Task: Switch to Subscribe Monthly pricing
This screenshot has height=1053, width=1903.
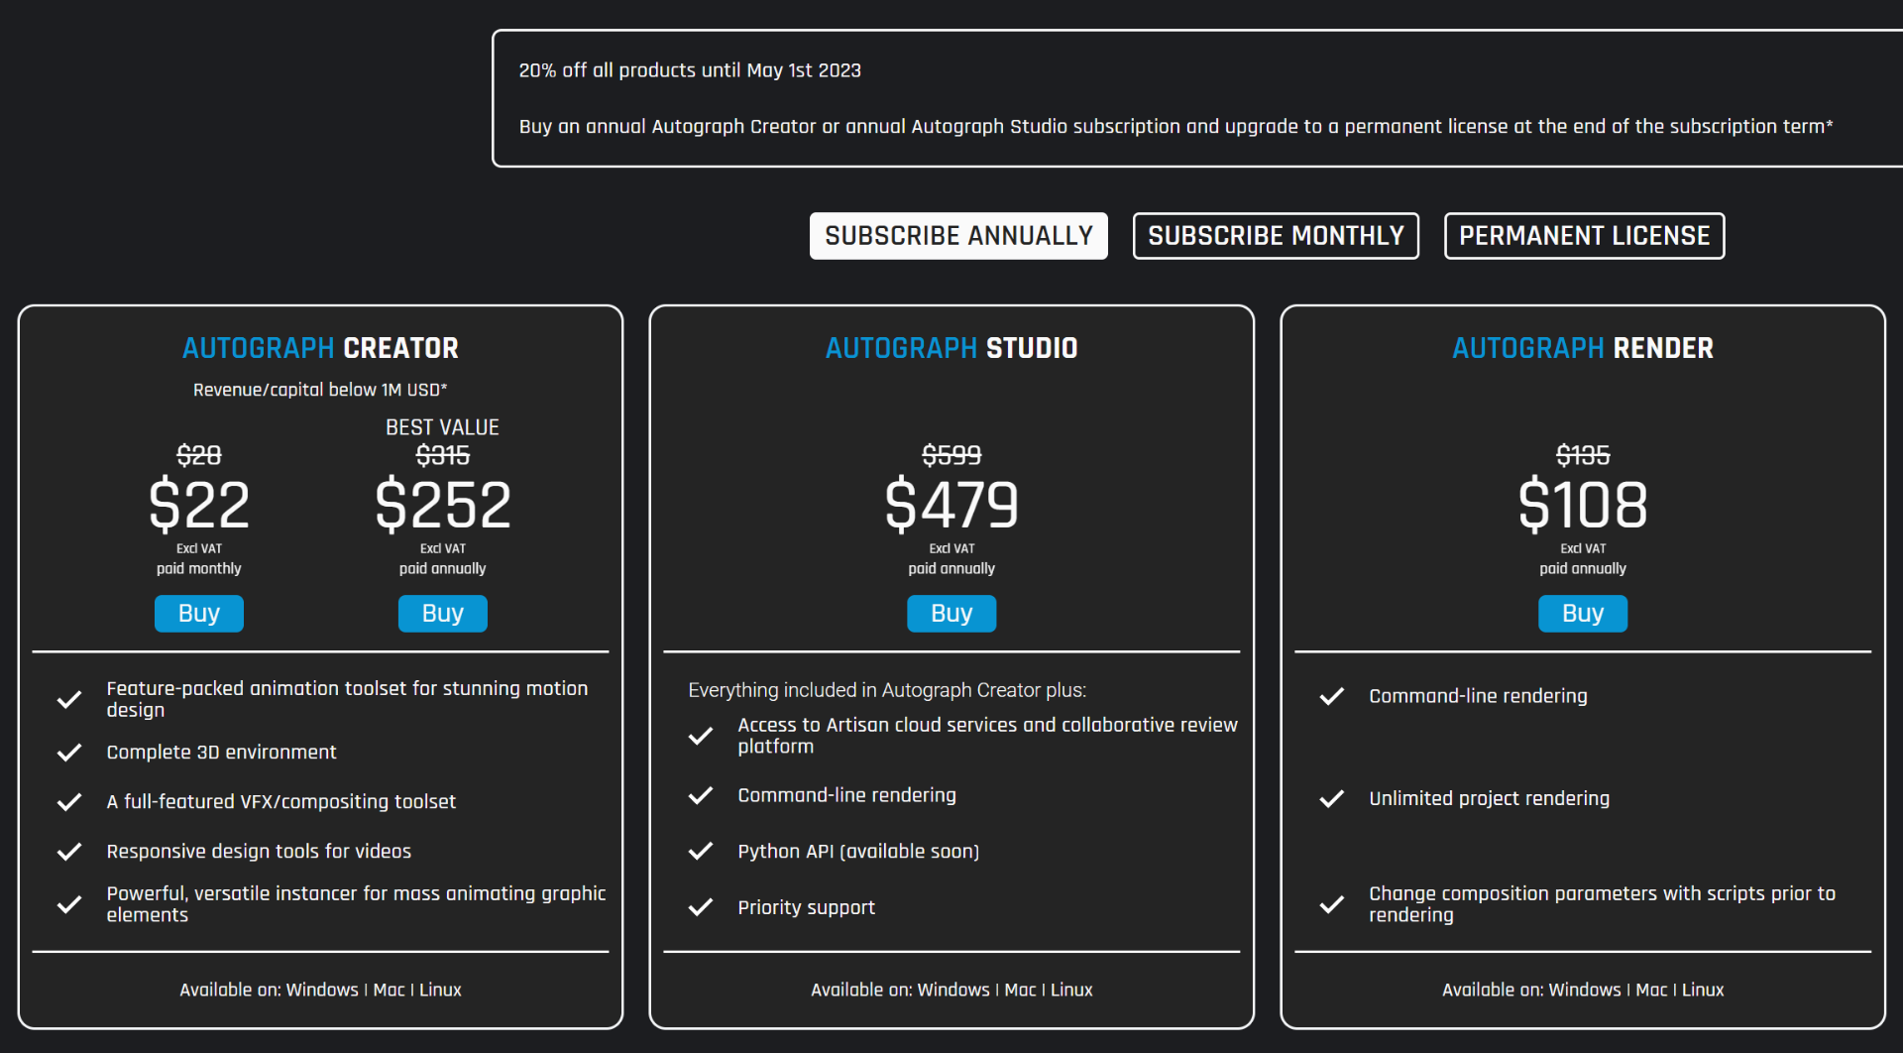Action: (1276, 236)
